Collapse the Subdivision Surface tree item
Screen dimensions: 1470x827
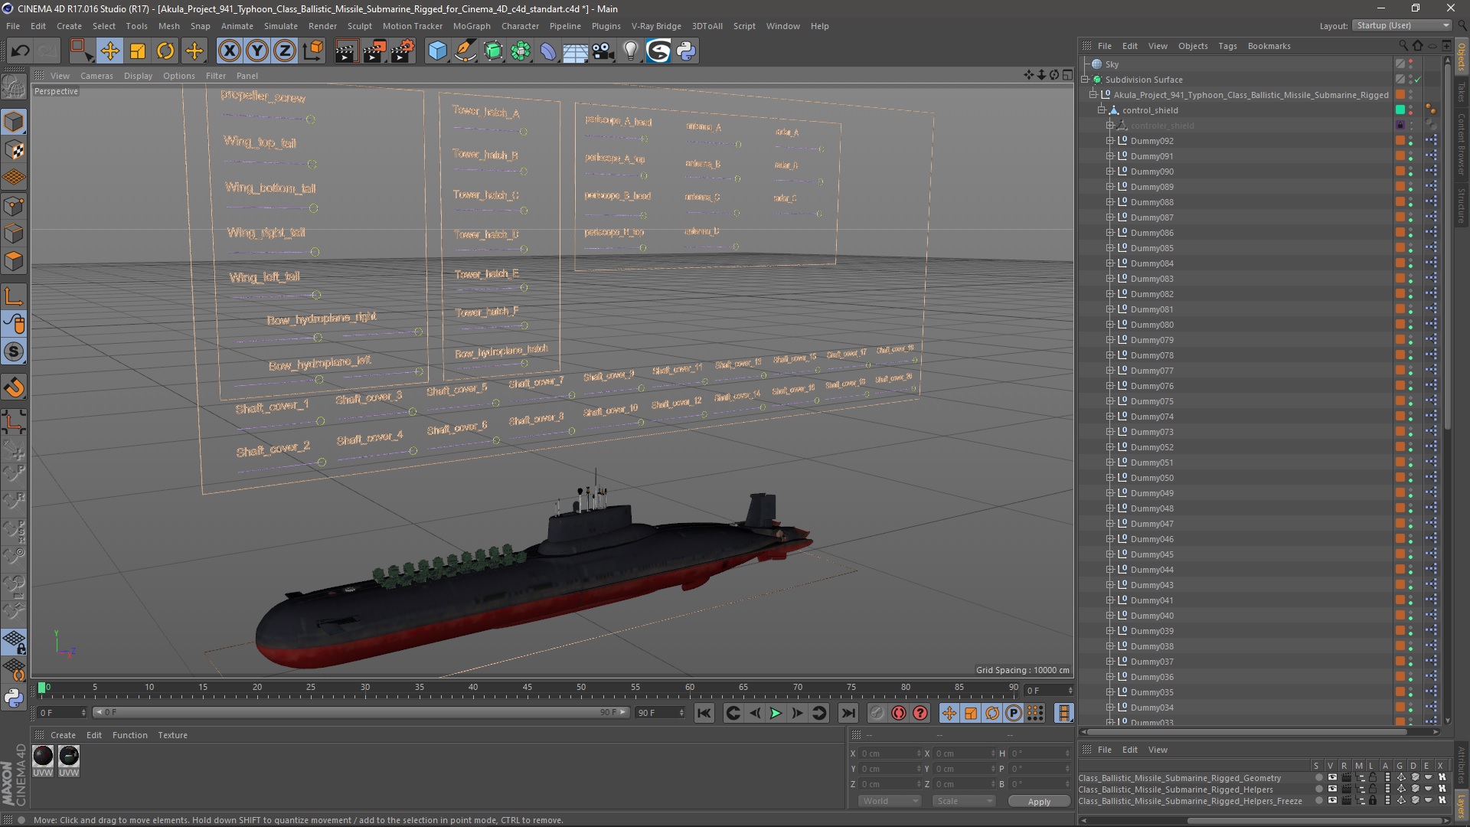pyautogui.click(x=1085, y=80)
